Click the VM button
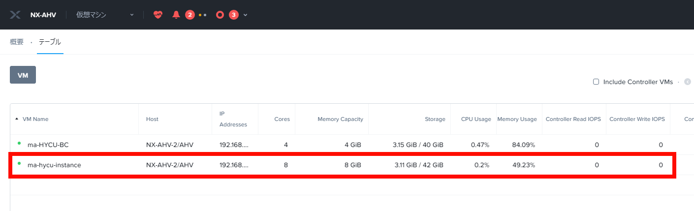The width and height of the screenshot is (694, 211). (x=23, y=75)
